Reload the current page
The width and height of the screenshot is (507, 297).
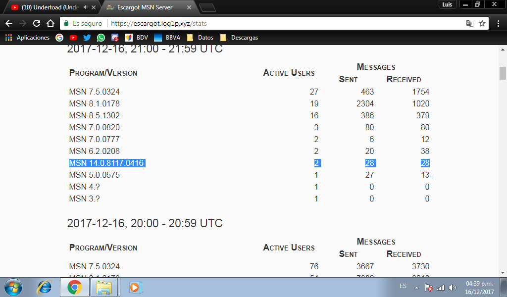click(36, 23)
